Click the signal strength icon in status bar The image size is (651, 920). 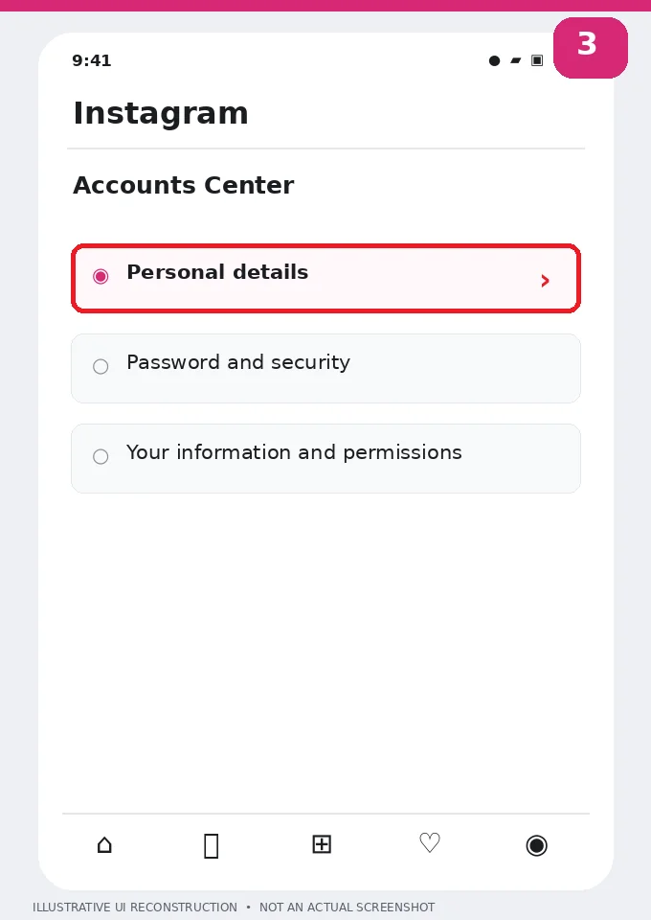516,60
